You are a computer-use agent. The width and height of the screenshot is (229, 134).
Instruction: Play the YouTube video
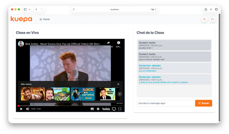(x=21, y=109)
